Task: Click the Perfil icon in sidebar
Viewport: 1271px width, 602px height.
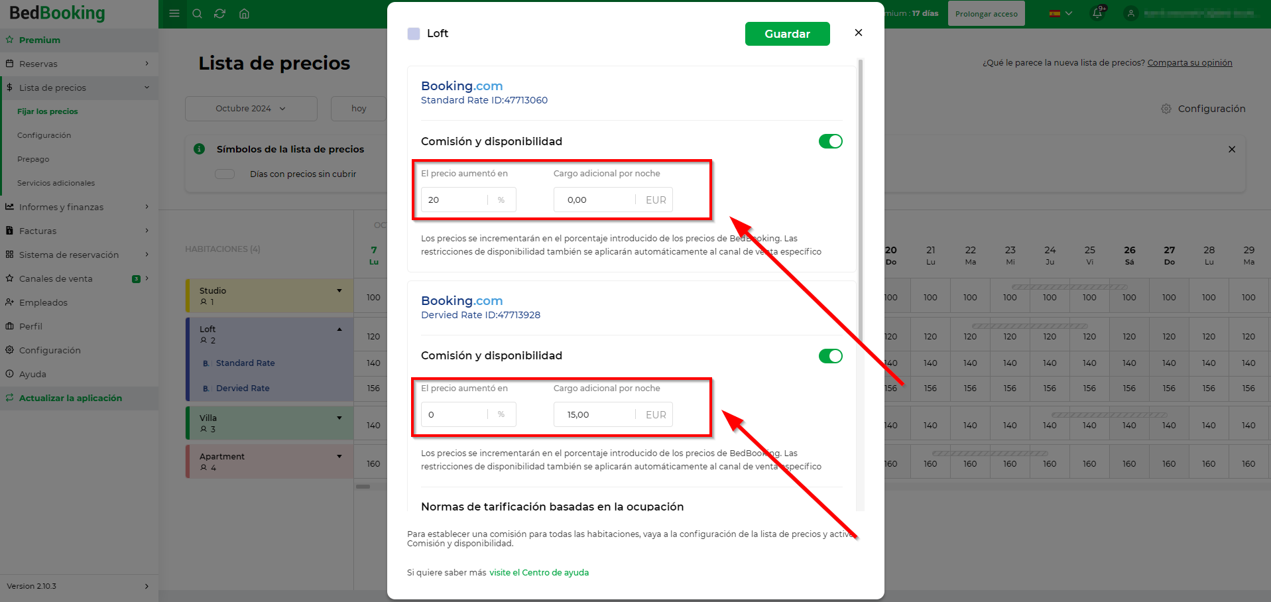Action: point(10,326)
